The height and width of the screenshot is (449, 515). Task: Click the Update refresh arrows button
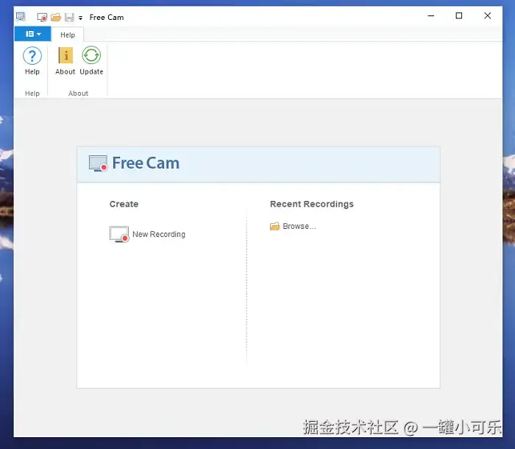(91, 61)
